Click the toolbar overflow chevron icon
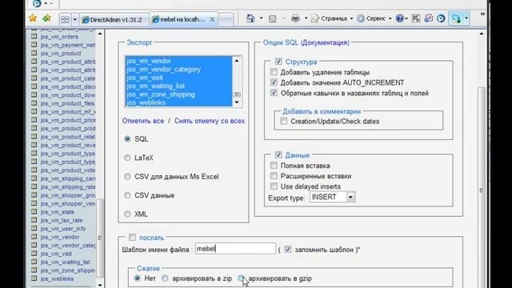512x288 pixels. click(482, 14)
